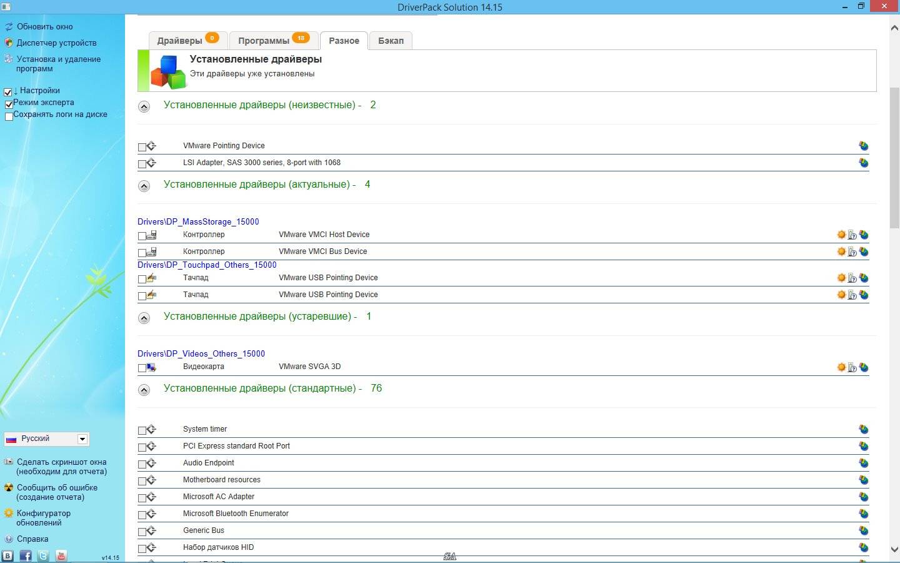
Task: Check the VMware SVGA 3D checkbox
Action: point(142,368)
